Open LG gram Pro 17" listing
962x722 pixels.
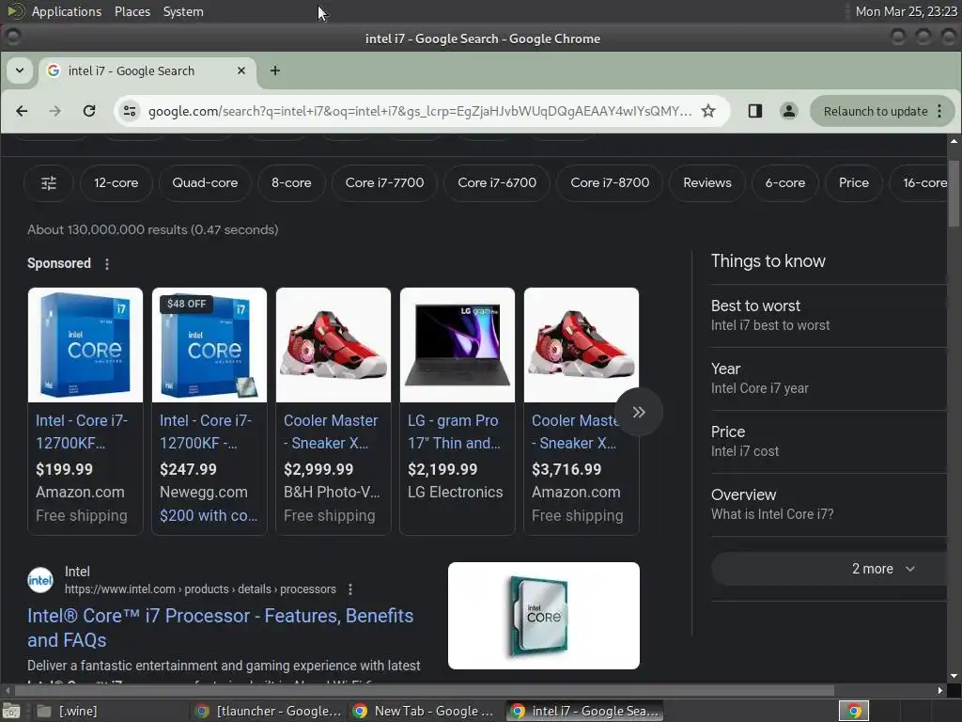pyautogui.click(x=458, y=412)
